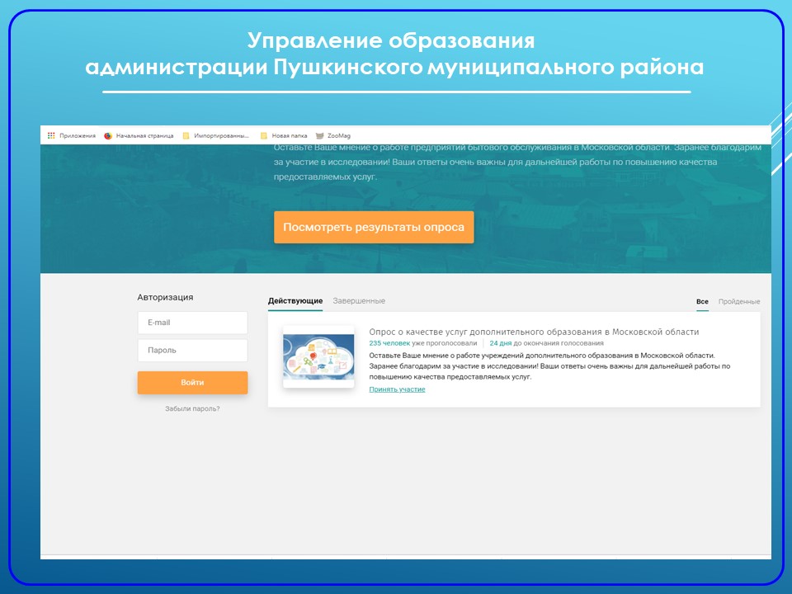792x594 pixels.
Task: Click the orange Войти button
Action: (x=192, y=382)
